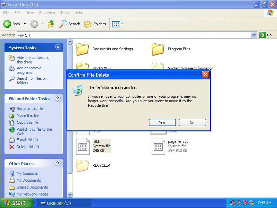This screenshot has width=277, height=208.
Task: Open the Start menu
Action: (x=17, y=203)
